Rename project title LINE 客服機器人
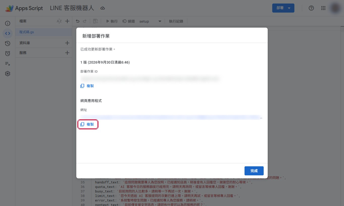344x206 pixels. point(72,8)
